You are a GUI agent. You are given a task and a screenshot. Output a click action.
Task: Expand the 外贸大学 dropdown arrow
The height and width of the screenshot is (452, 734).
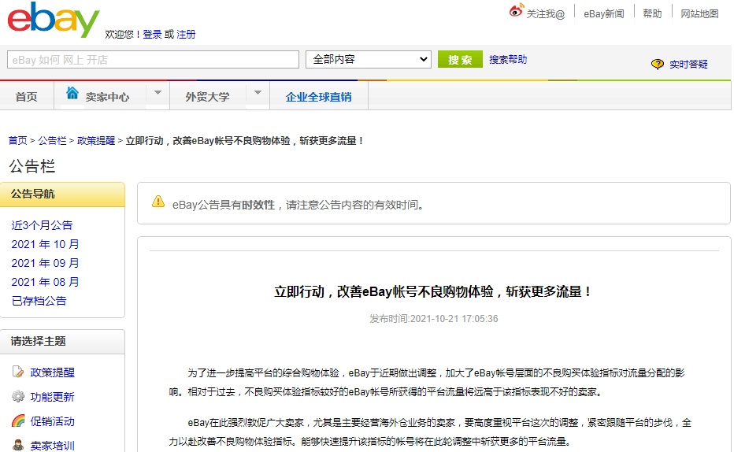tap(258, 93)
